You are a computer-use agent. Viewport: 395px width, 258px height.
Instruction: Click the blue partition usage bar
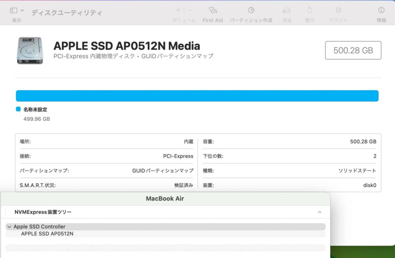(197, 96)
